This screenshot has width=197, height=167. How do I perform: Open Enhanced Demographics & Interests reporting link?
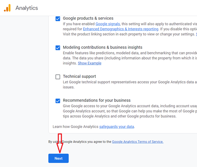(121, 29)
